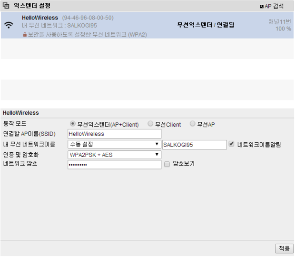Click the SALKOGI95 network name field
This screenshot has height=257, width=295.
(195, 145)
